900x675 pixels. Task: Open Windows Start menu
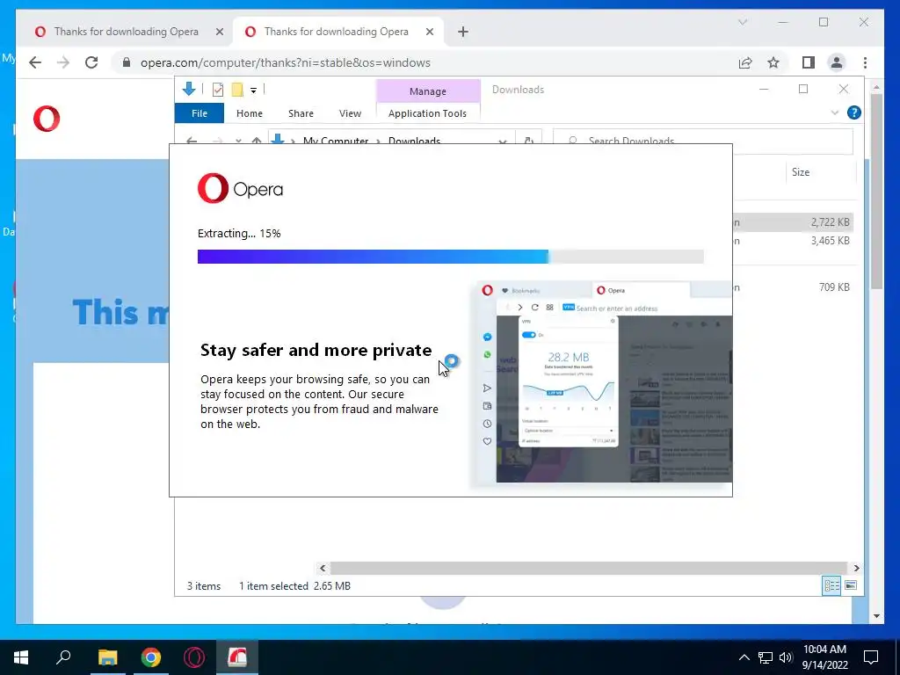tap(21, 657)
